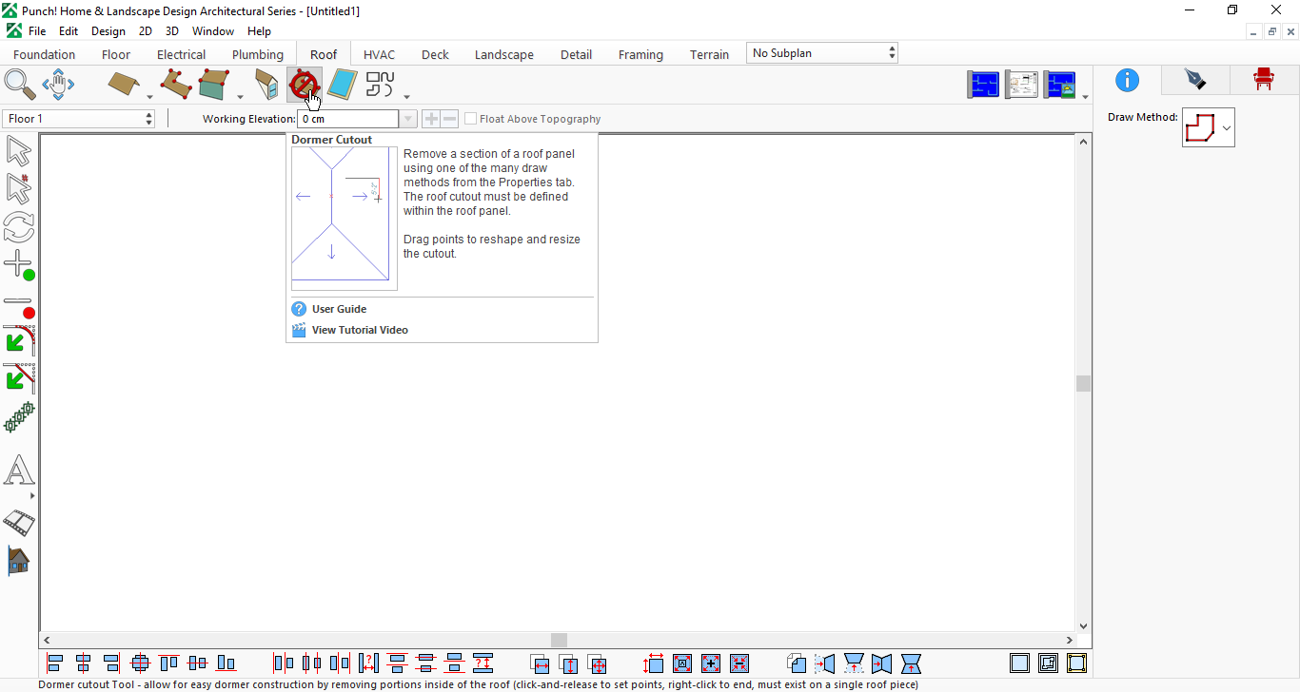This screenshot has width=1300, height=692.
Task: Open the File menu
Action: point(37,31)
